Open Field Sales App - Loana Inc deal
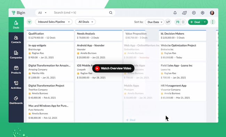226x137 pixels. 183,72
